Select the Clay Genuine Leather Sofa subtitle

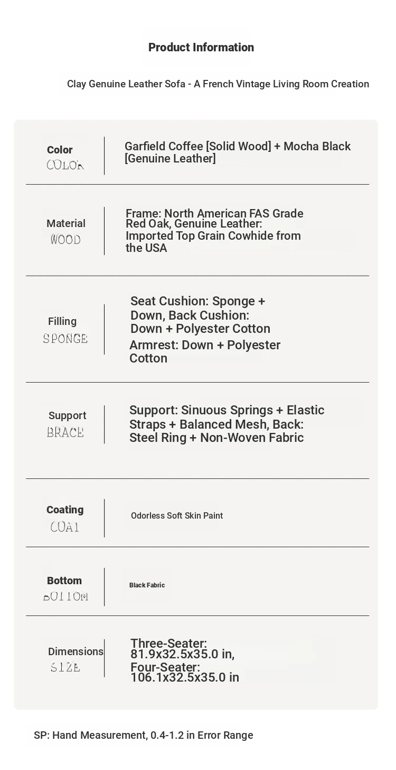[218, 84]
